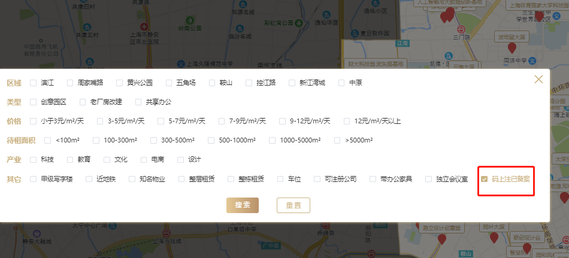The height and width of the screenshot is (258, 569).
Task: Click the 搜索 search button
Action: 243,205
